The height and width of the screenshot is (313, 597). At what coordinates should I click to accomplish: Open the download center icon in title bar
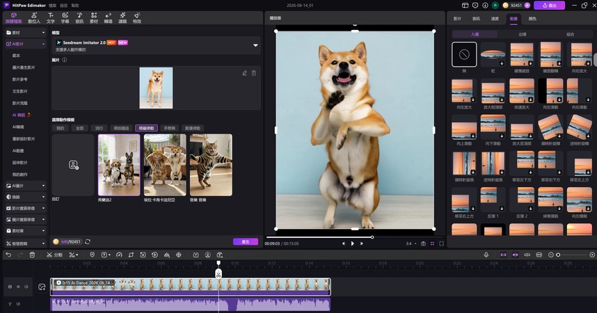(485, 6)
